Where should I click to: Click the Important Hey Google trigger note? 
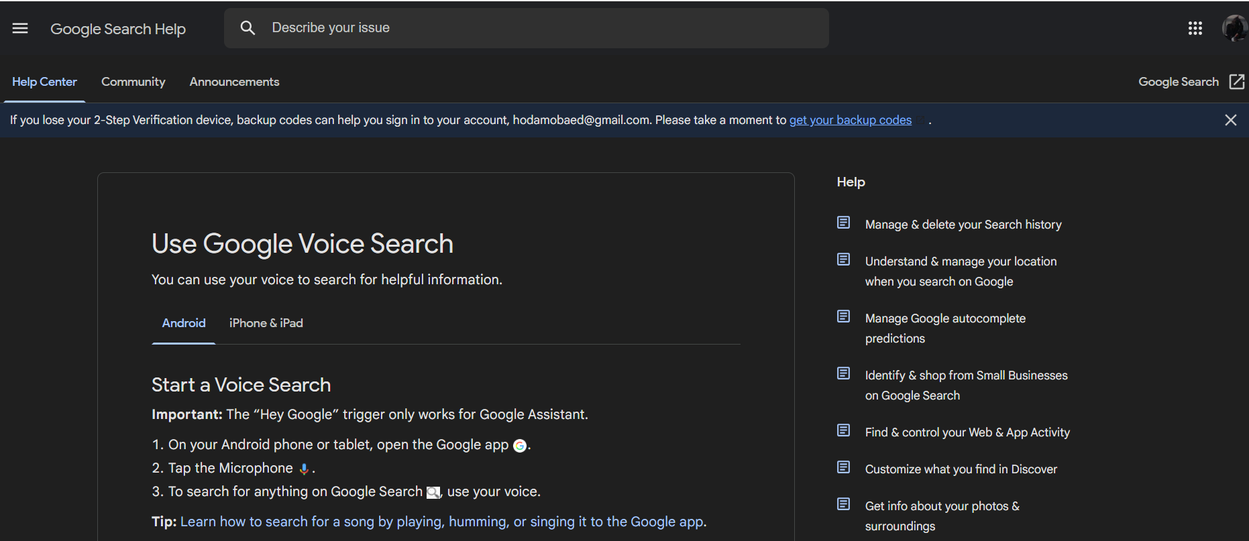[x=370, y=414]
